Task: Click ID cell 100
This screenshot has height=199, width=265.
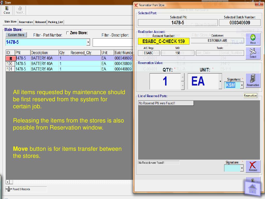Action: 10,64
